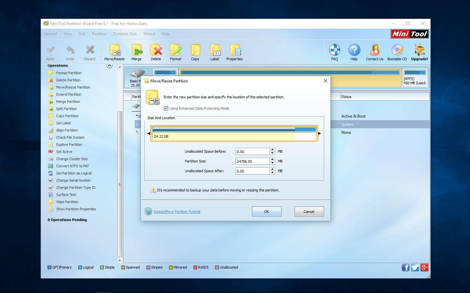Click the Unallocated Space After input field

click(x=253, y=171)
